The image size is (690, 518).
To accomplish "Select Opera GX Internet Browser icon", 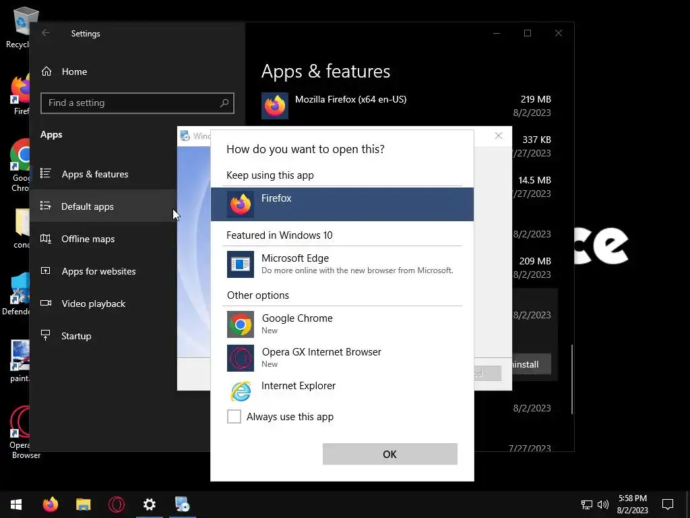I will (241, 358).
